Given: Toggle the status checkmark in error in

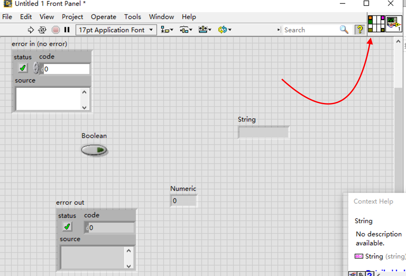Looking at the screenshot, I should click(x=22, y=68).
